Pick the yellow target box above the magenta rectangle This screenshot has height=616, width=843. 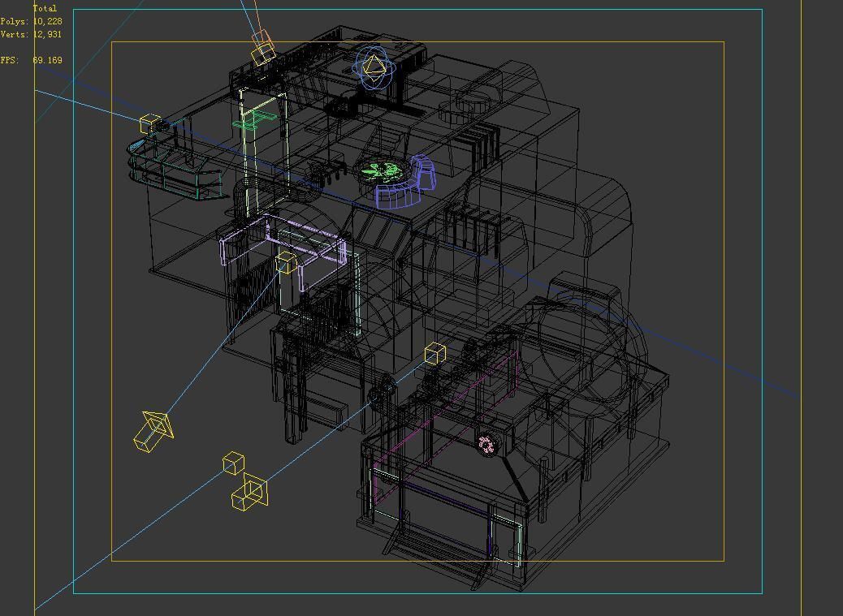435,353
